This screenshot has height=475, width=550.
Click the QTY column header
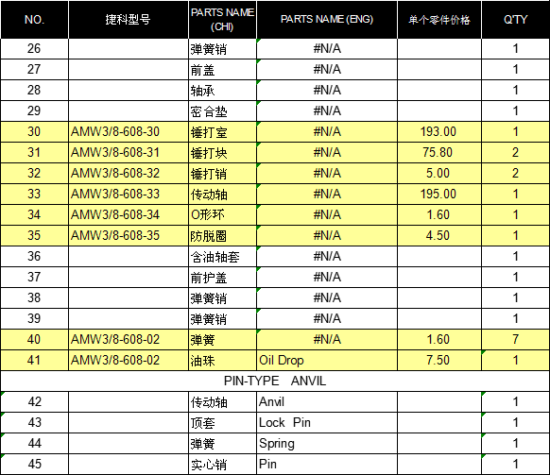(x=516, y=19)
